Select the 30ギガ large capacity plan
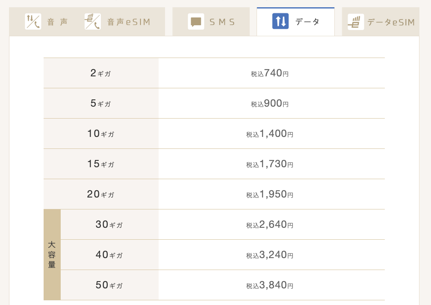This screenshot has width=431, height=305. click(109, 224)
